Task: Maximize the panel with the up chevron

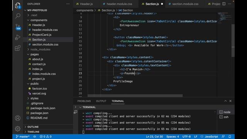Action: coord(225,101)
